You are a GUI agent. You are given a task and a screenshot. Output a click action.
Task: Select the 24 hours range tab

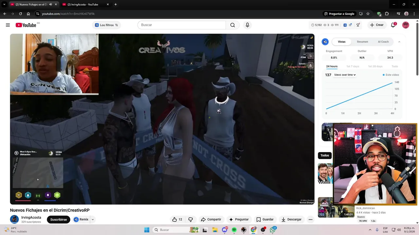(x=332, y=66)
